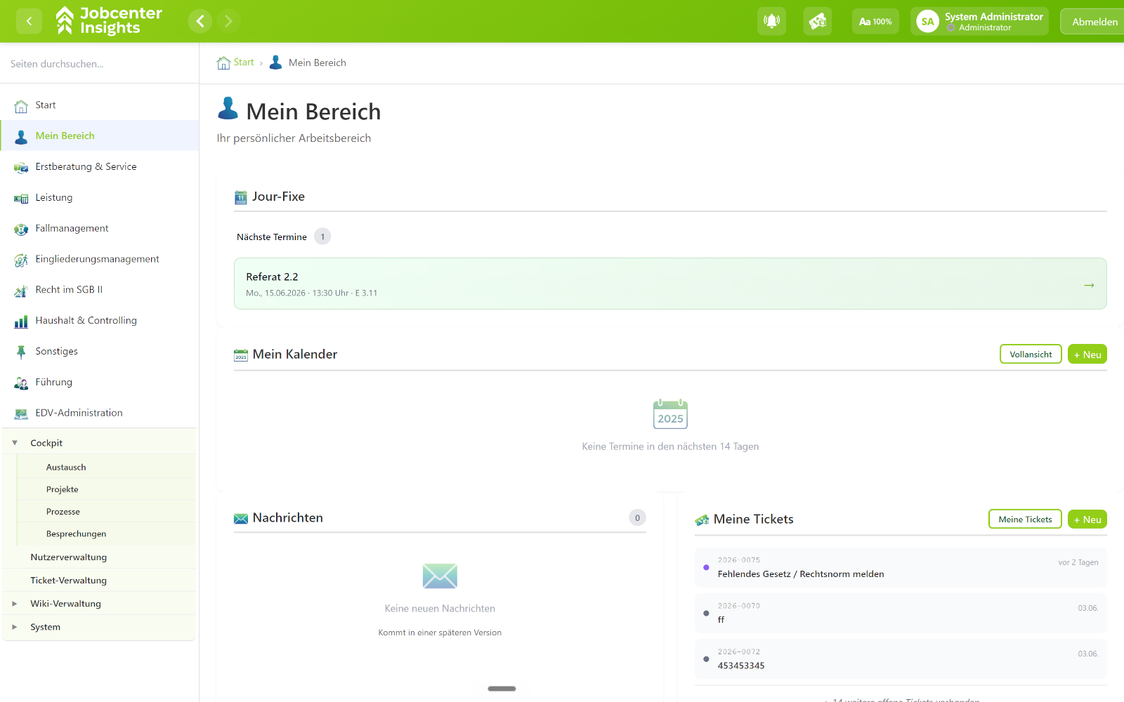1124x702 pixels.
Task: Open Fallmanagement menu entry
Action: pyautogui.click(x=72, y=228)
